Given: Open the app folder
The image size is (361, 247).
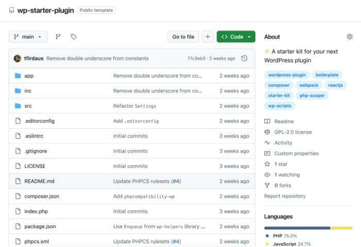Looking at the screenshot, I should tap(29, 76).
